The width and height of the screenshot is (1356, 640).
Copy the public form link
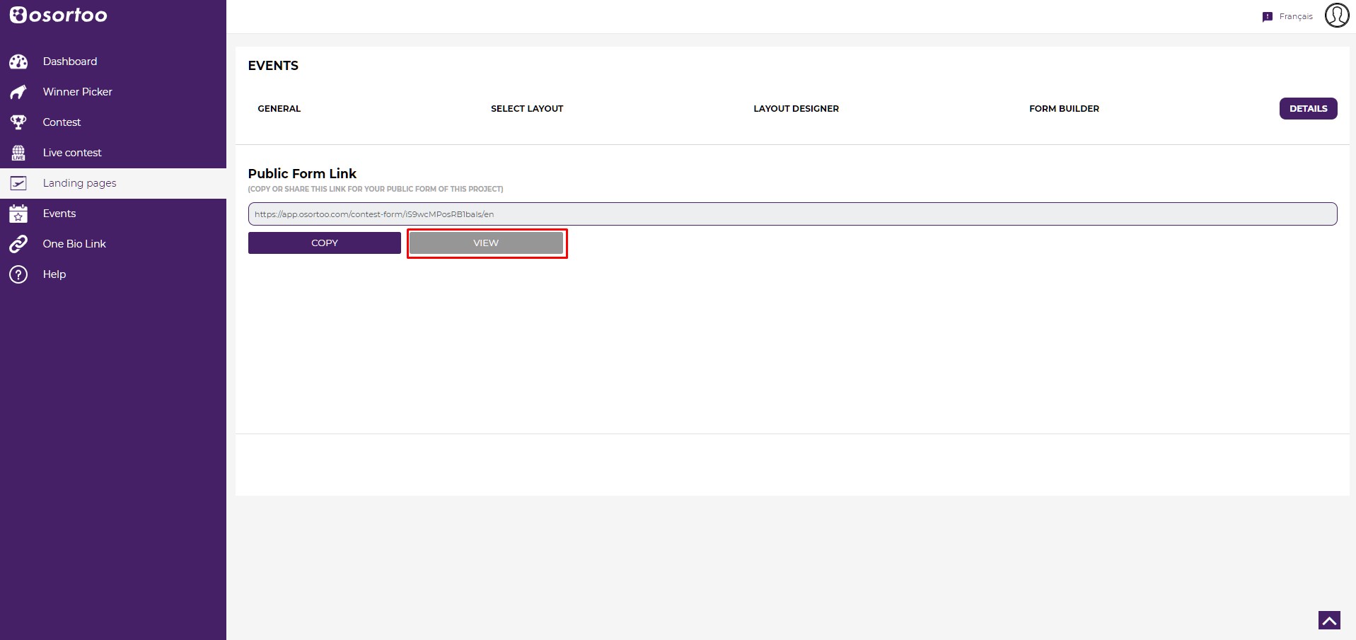(x=325, y=243)
